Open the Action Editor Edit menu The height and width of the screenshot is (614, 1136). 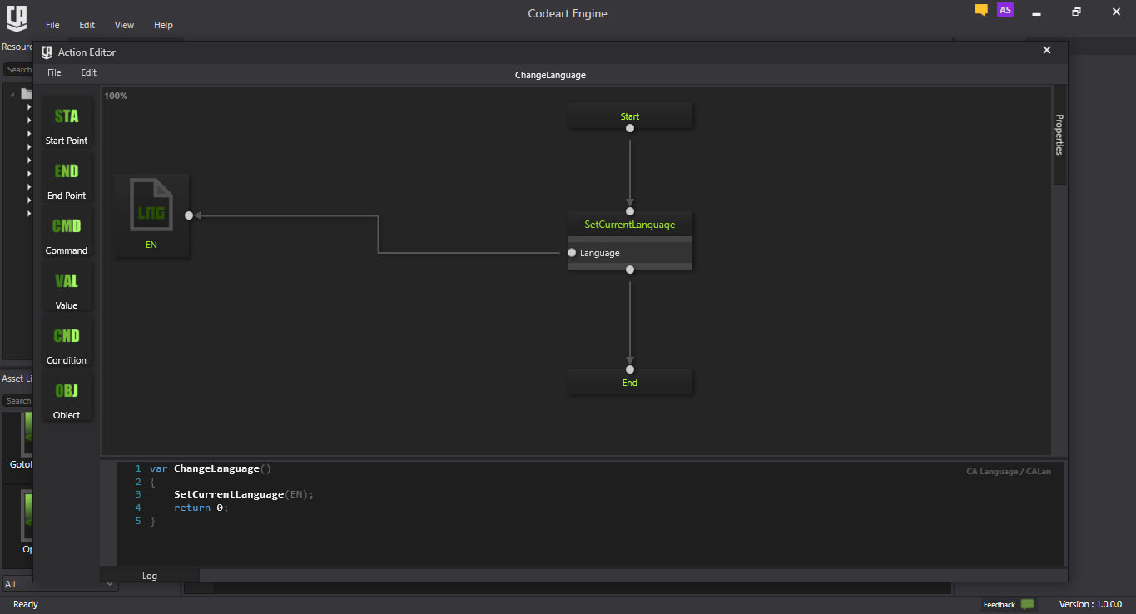click(x=88, y=73)
